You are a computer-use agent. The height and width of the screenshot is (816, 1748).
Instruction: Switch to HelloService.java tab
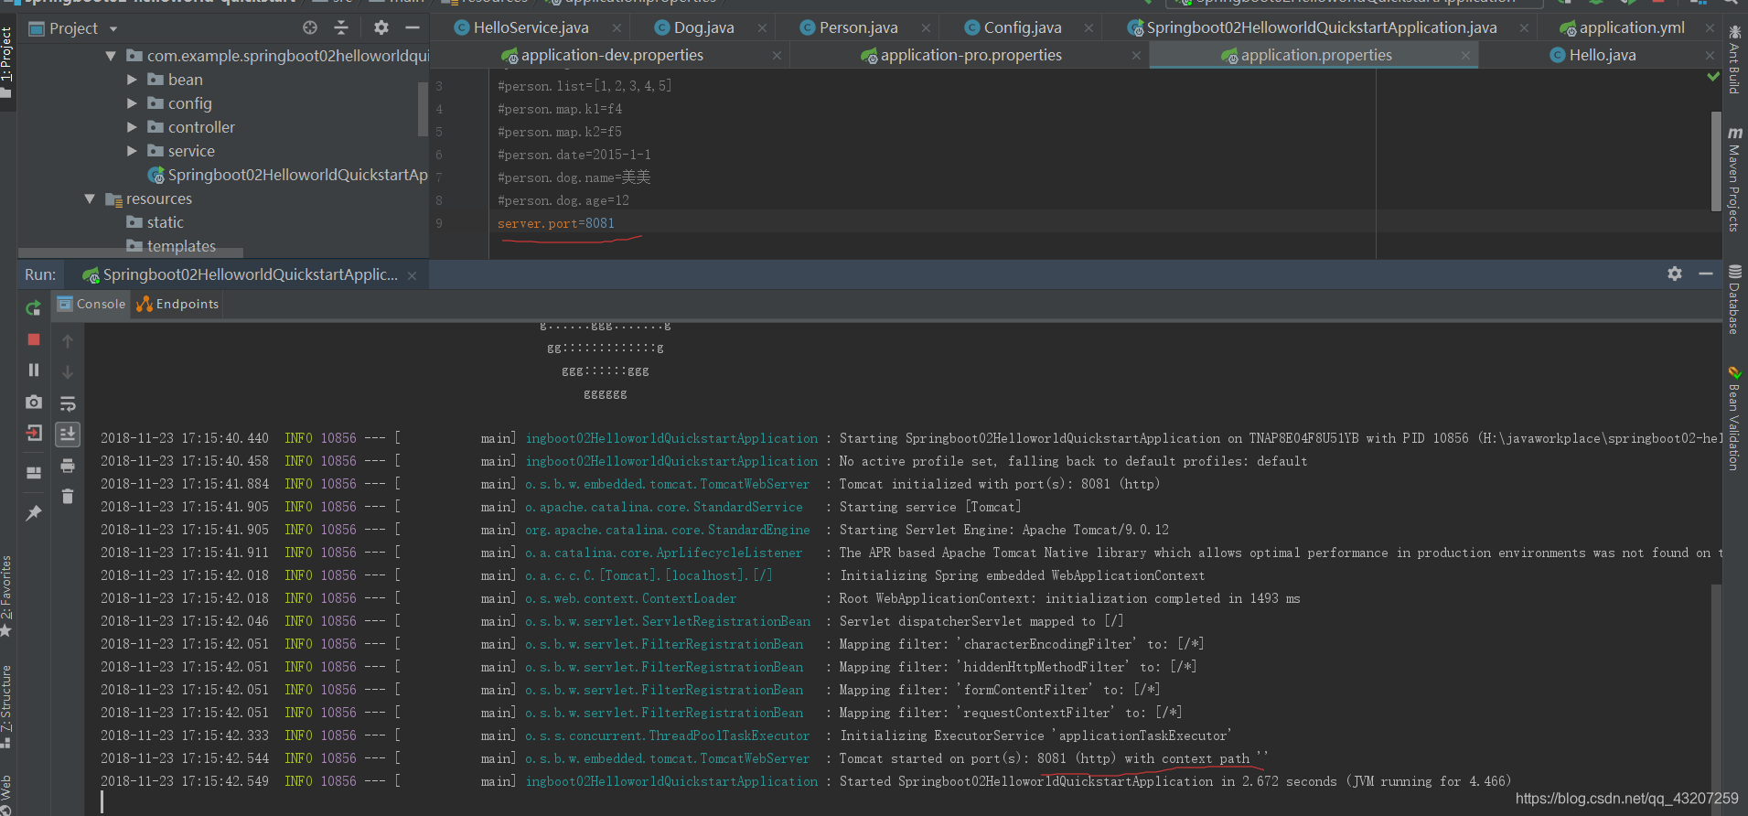point(531,27)
